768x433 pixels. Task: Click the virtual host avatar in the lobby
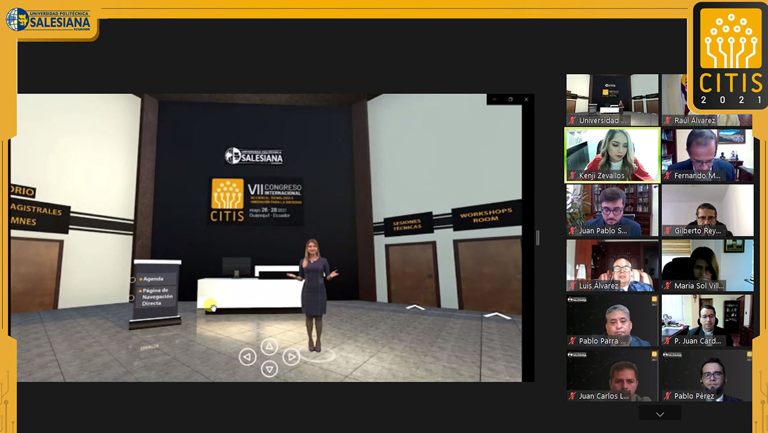coord(314,295)
